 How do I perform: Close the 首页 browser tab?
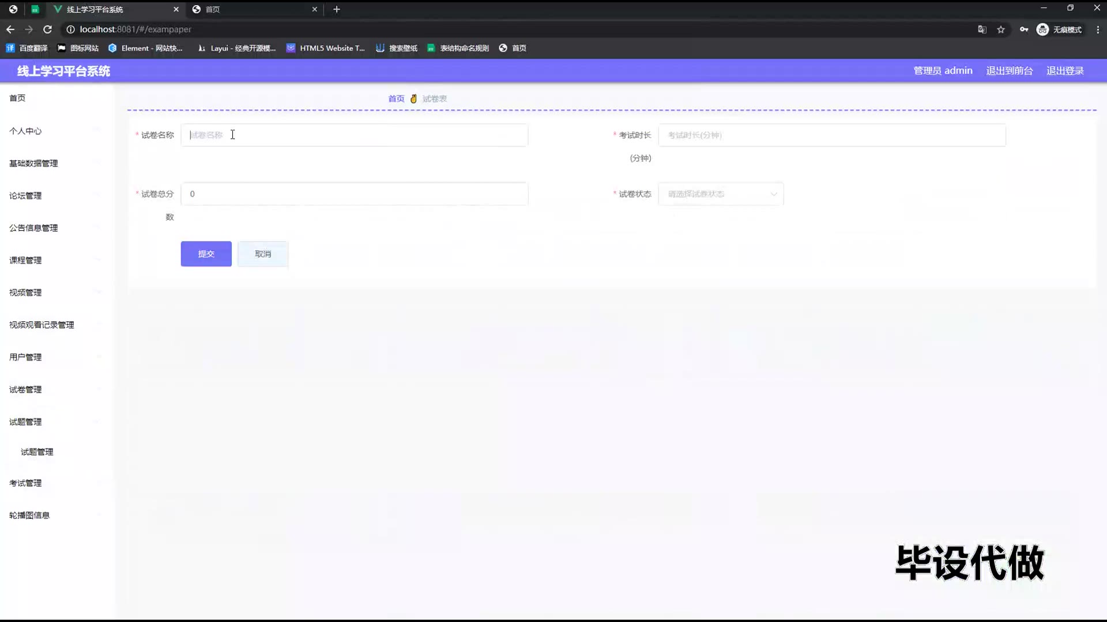coord(315,9)
